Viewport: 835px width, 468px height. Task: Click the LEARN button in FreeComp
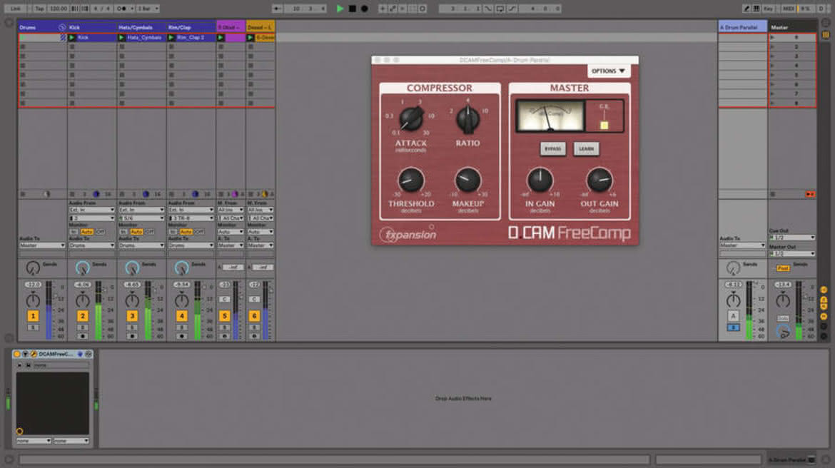[x=587, y=148]
